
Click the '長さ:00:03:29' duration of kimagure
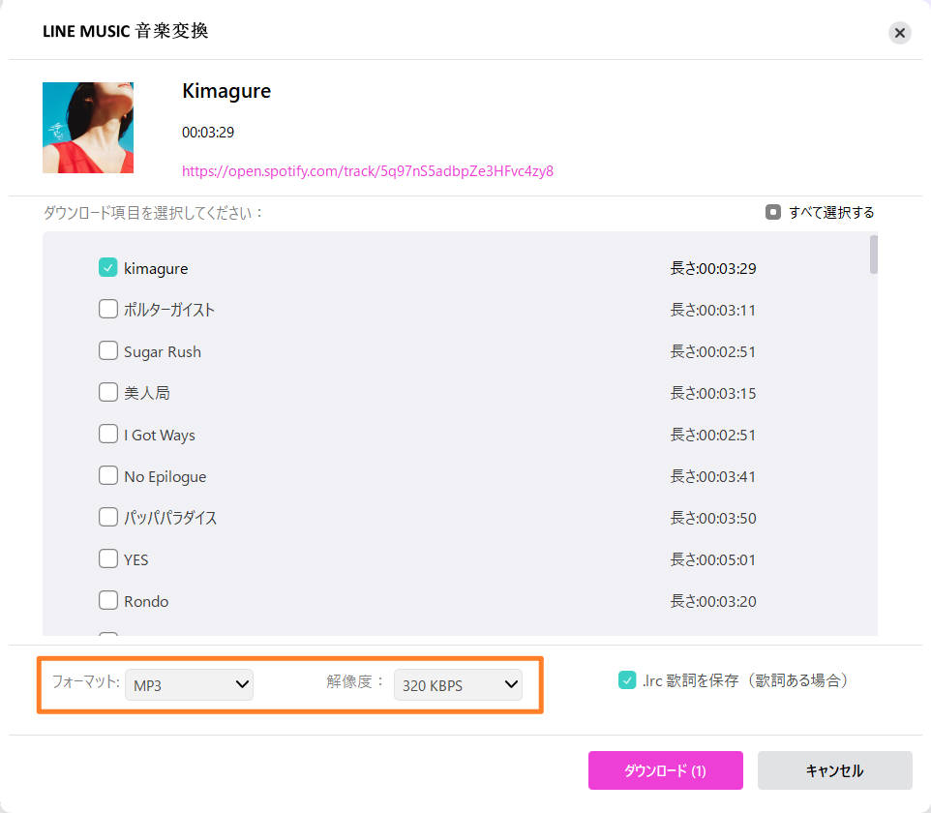click(713, 268)
